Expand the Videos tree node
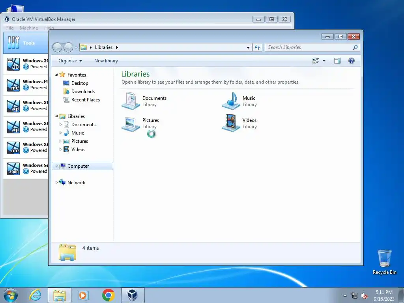This screenshot has height=303, width=404. [60, 150]
